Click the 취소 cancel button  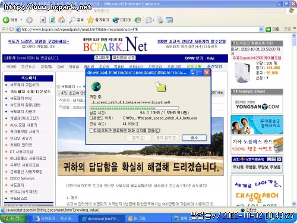coord(194,138)
